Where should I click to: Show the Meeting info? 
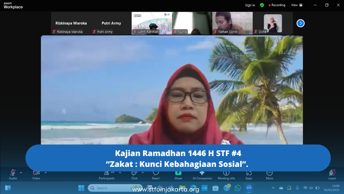[x=226, y=174]
